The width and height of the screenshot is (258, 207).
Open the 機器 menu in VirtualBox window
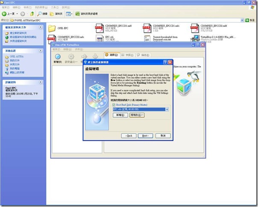(x=67, y=49)
